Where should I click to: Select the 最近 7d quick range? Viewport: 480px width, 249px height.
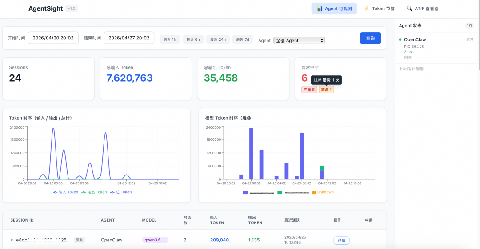tap(243, 40)
